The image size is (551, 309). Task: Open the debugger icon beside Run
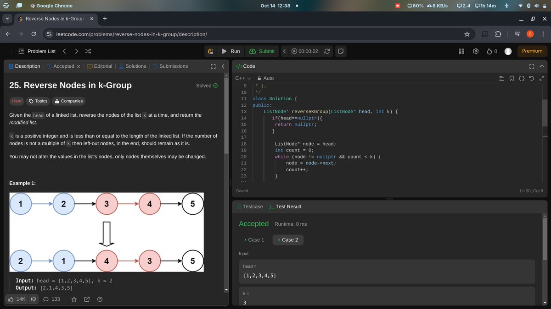pos(209,51)
